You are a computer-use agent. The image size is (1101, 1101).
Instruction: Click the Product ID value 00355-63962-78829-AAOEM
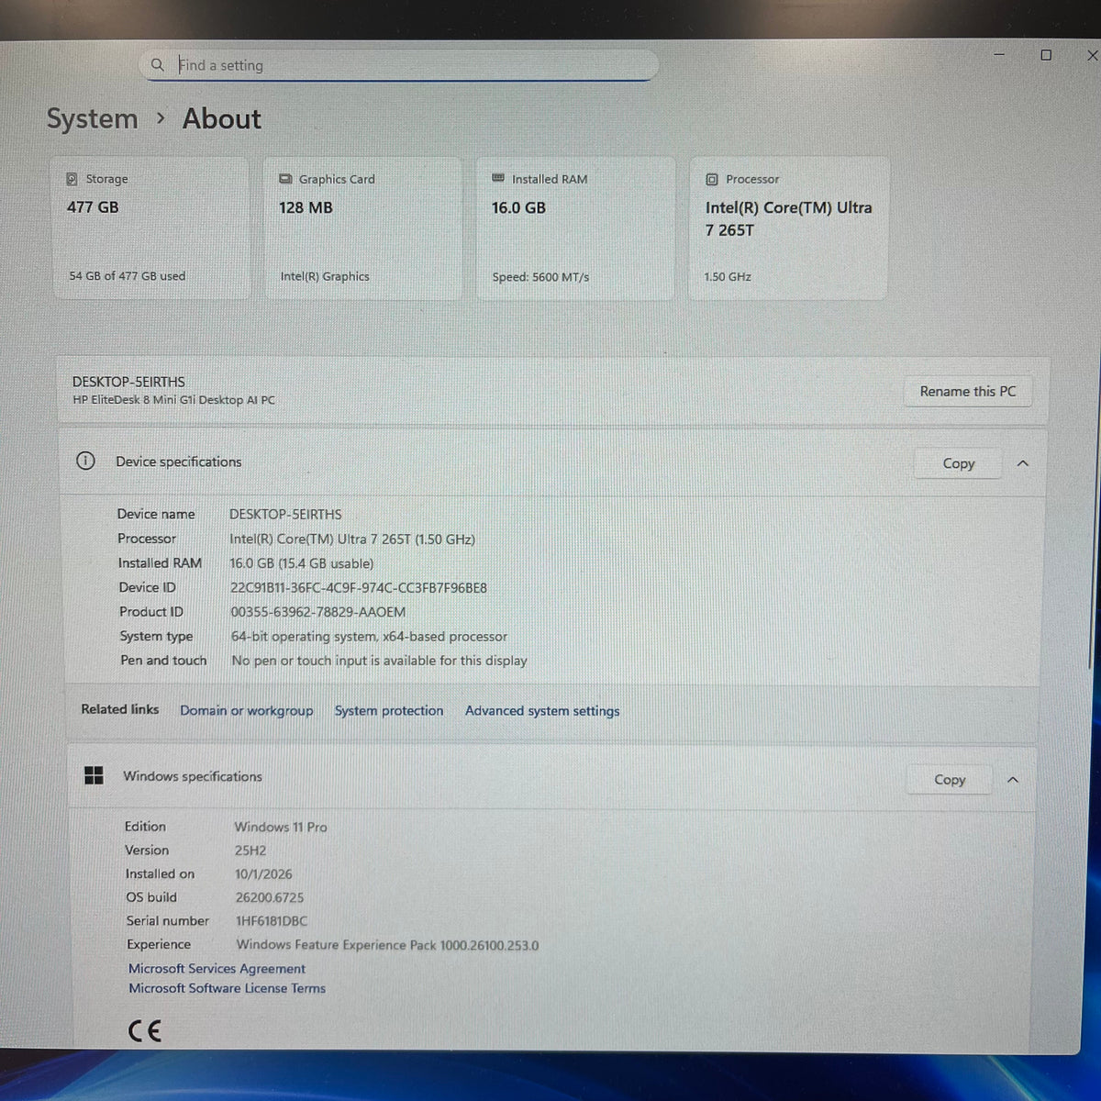[318, 612]
